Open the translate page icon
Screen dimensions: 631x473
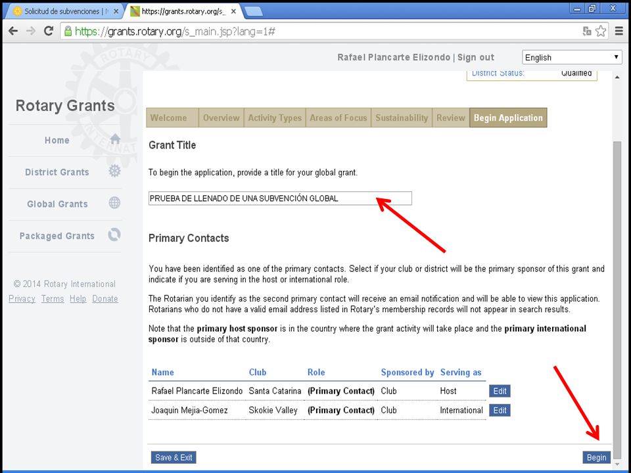tap(587, 31)
